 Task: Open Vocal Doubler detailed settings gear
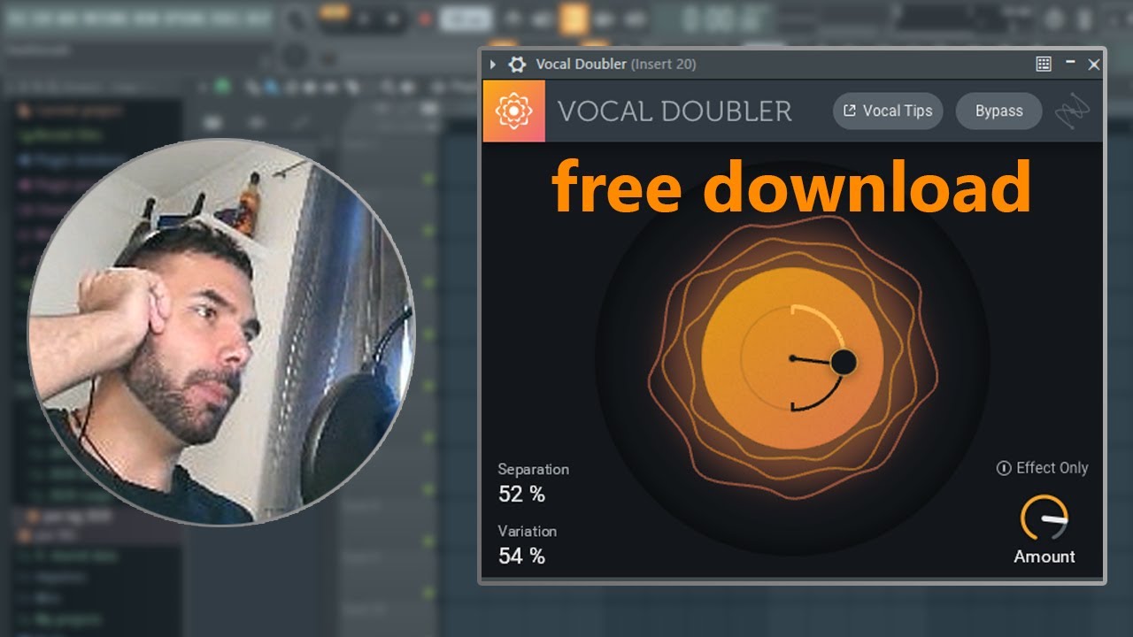point(517,65)
